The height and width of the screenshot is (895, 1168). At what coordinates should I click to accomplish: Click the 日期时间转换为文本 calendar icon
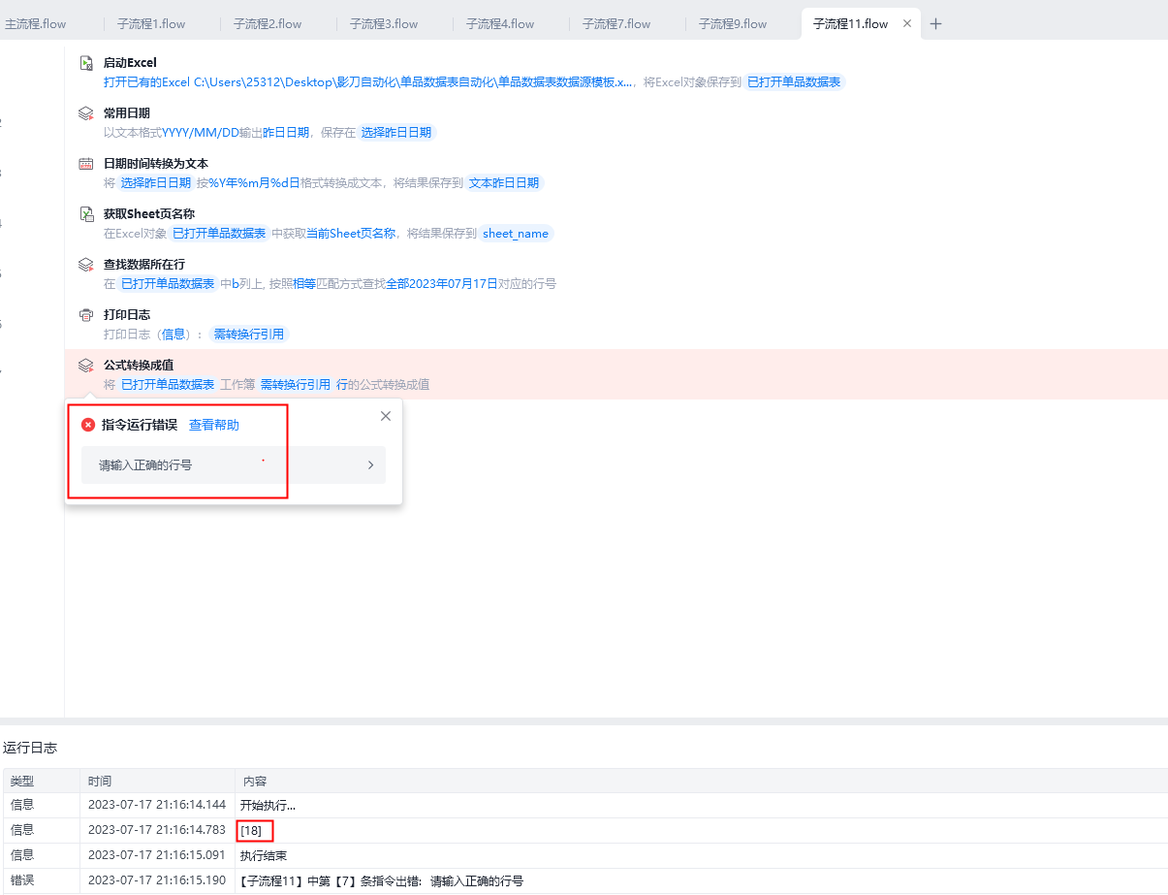[86, 164]
